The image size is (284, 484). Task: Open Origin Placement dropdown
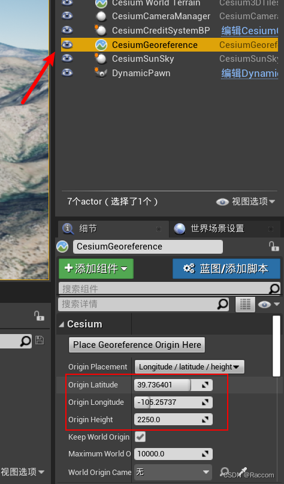click(189, 366)
